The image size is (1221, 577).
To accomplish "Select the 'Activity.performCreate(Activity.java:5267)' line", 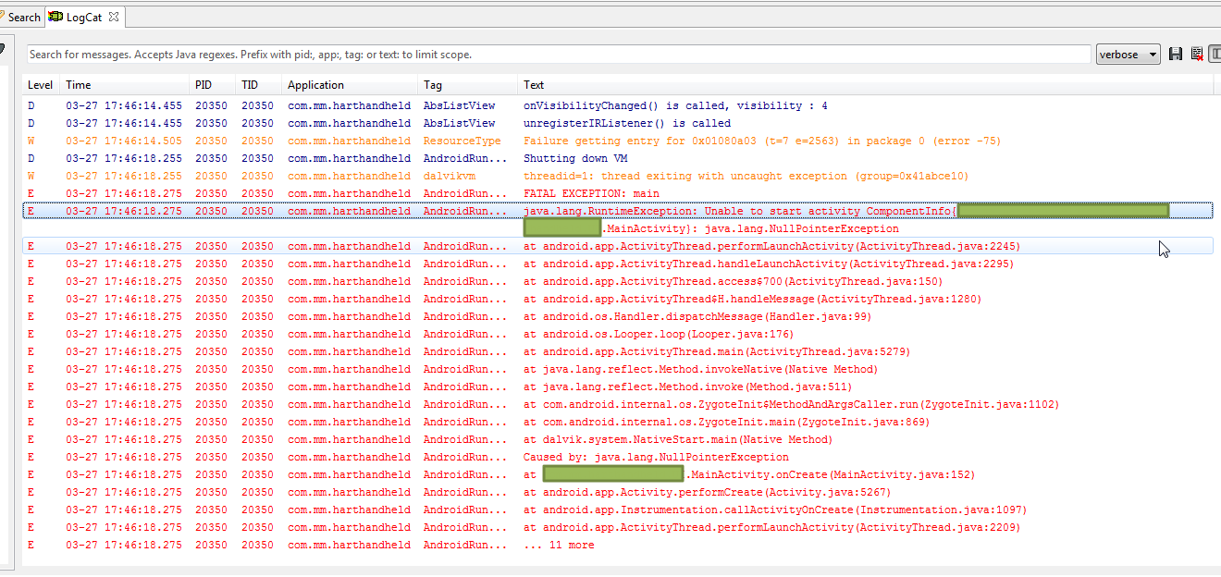I will tap(618, 492).
